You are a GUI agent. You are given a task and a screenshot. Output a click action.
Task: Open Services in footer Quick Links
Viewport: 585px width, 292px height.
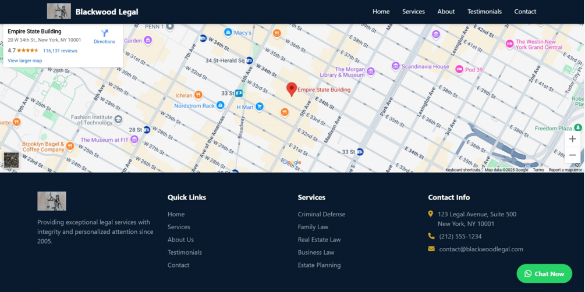pyautogui.click(x=179, y=227)
